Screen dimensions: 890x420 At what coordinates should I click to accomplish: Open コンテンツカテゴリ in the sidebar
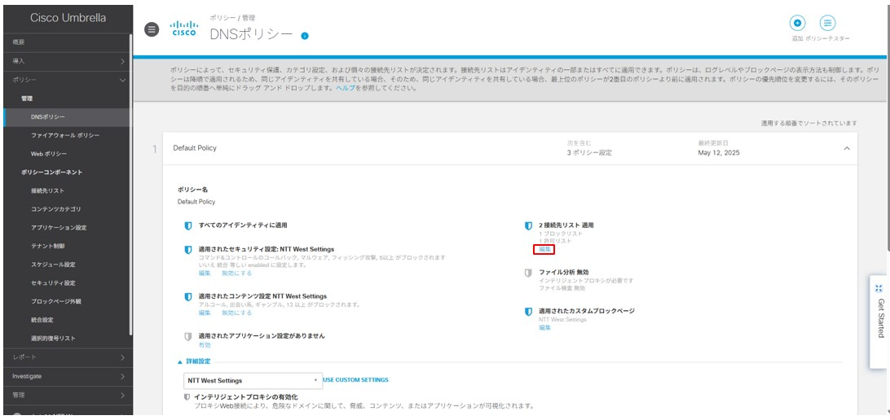(55, 209)
